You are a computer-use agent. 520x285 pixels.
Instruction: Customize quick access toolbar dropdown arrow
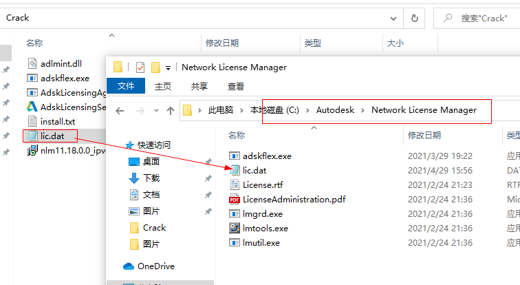(x=168, y=68)
